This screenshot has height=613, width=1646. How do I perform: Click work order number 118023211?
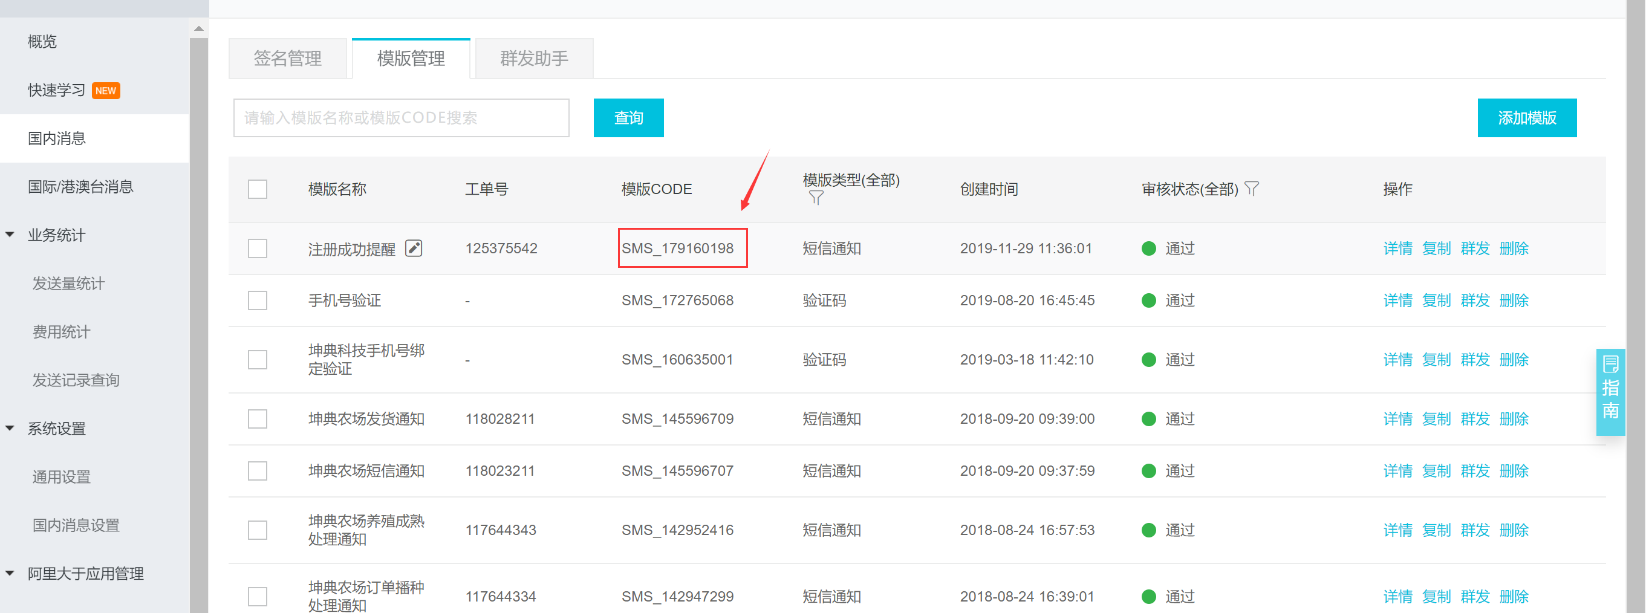point(499,470)
